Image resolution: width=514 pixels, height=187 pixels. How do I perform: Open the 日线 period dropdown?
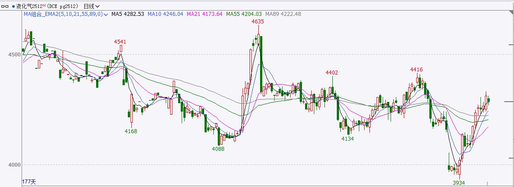(x=91, y=6)
